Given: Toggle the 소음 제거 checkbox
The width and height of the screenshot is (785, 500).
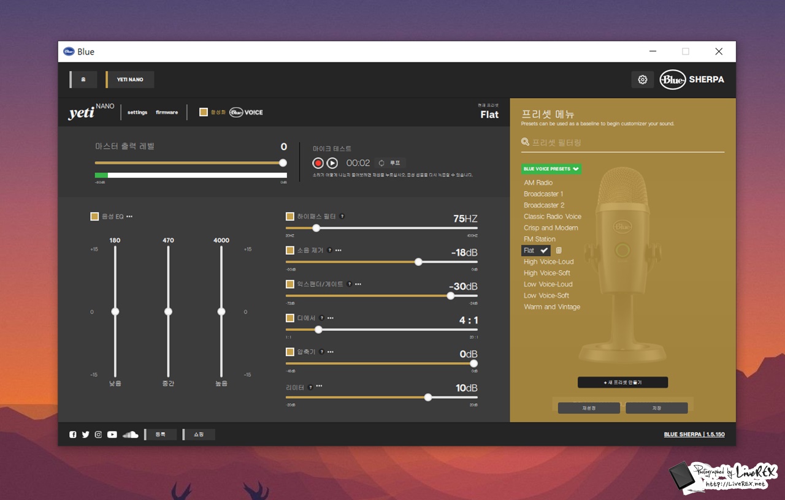Looking at the screenshot, I should [x=290, y=250].
